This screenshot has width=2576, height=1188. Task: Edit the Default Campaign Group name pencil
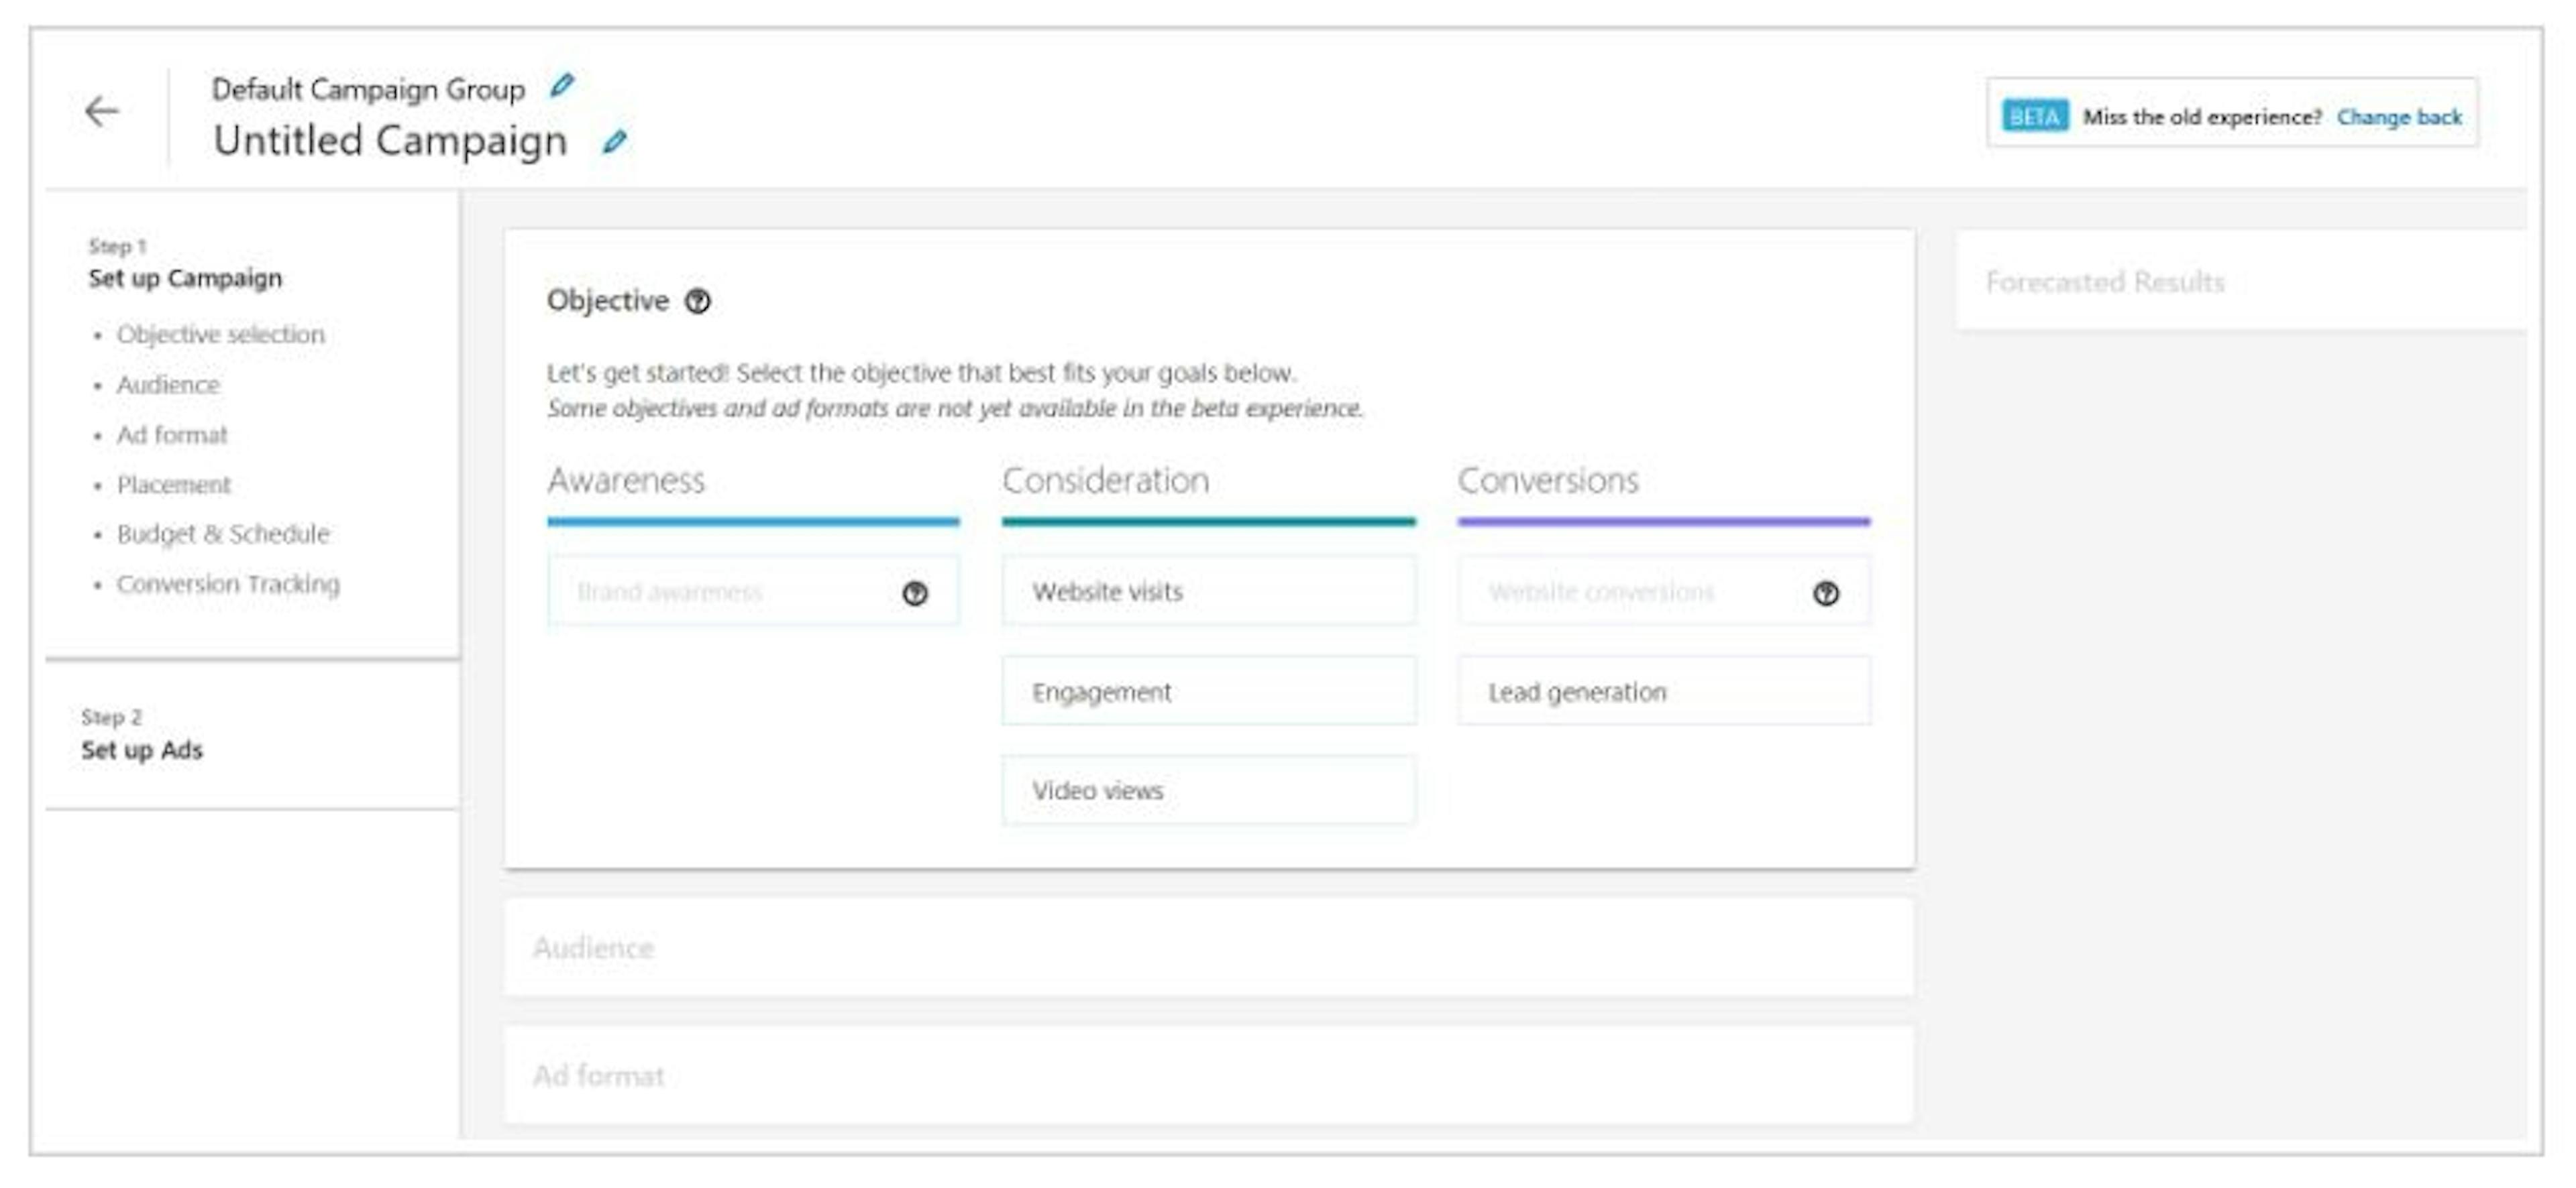coord(562,86)
